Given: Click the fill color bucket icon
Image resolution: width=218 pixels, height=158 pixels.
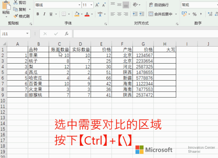Looking at the screenshot, I should pos(77,14).
